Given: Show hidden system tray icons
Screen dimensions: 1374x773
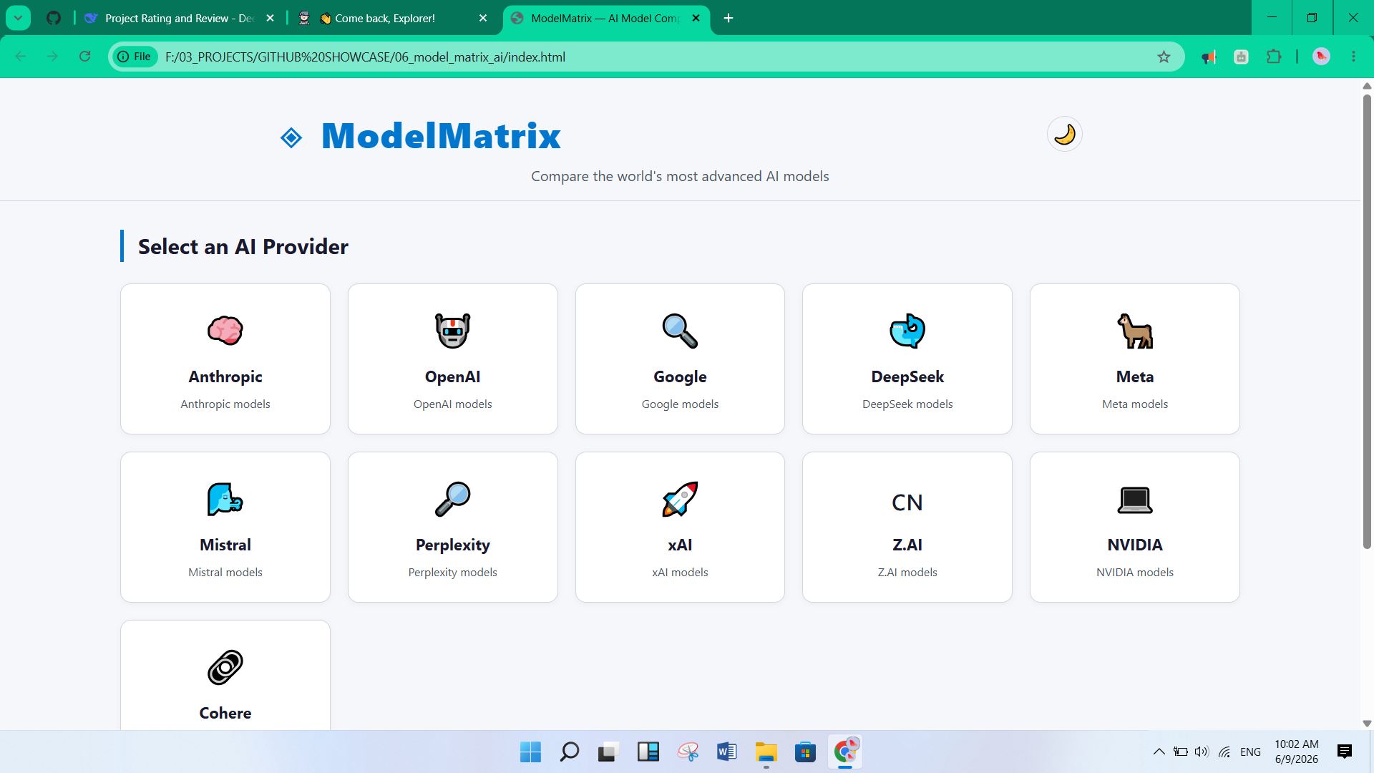Looking at the screenshot, I should coord(1159,752).
